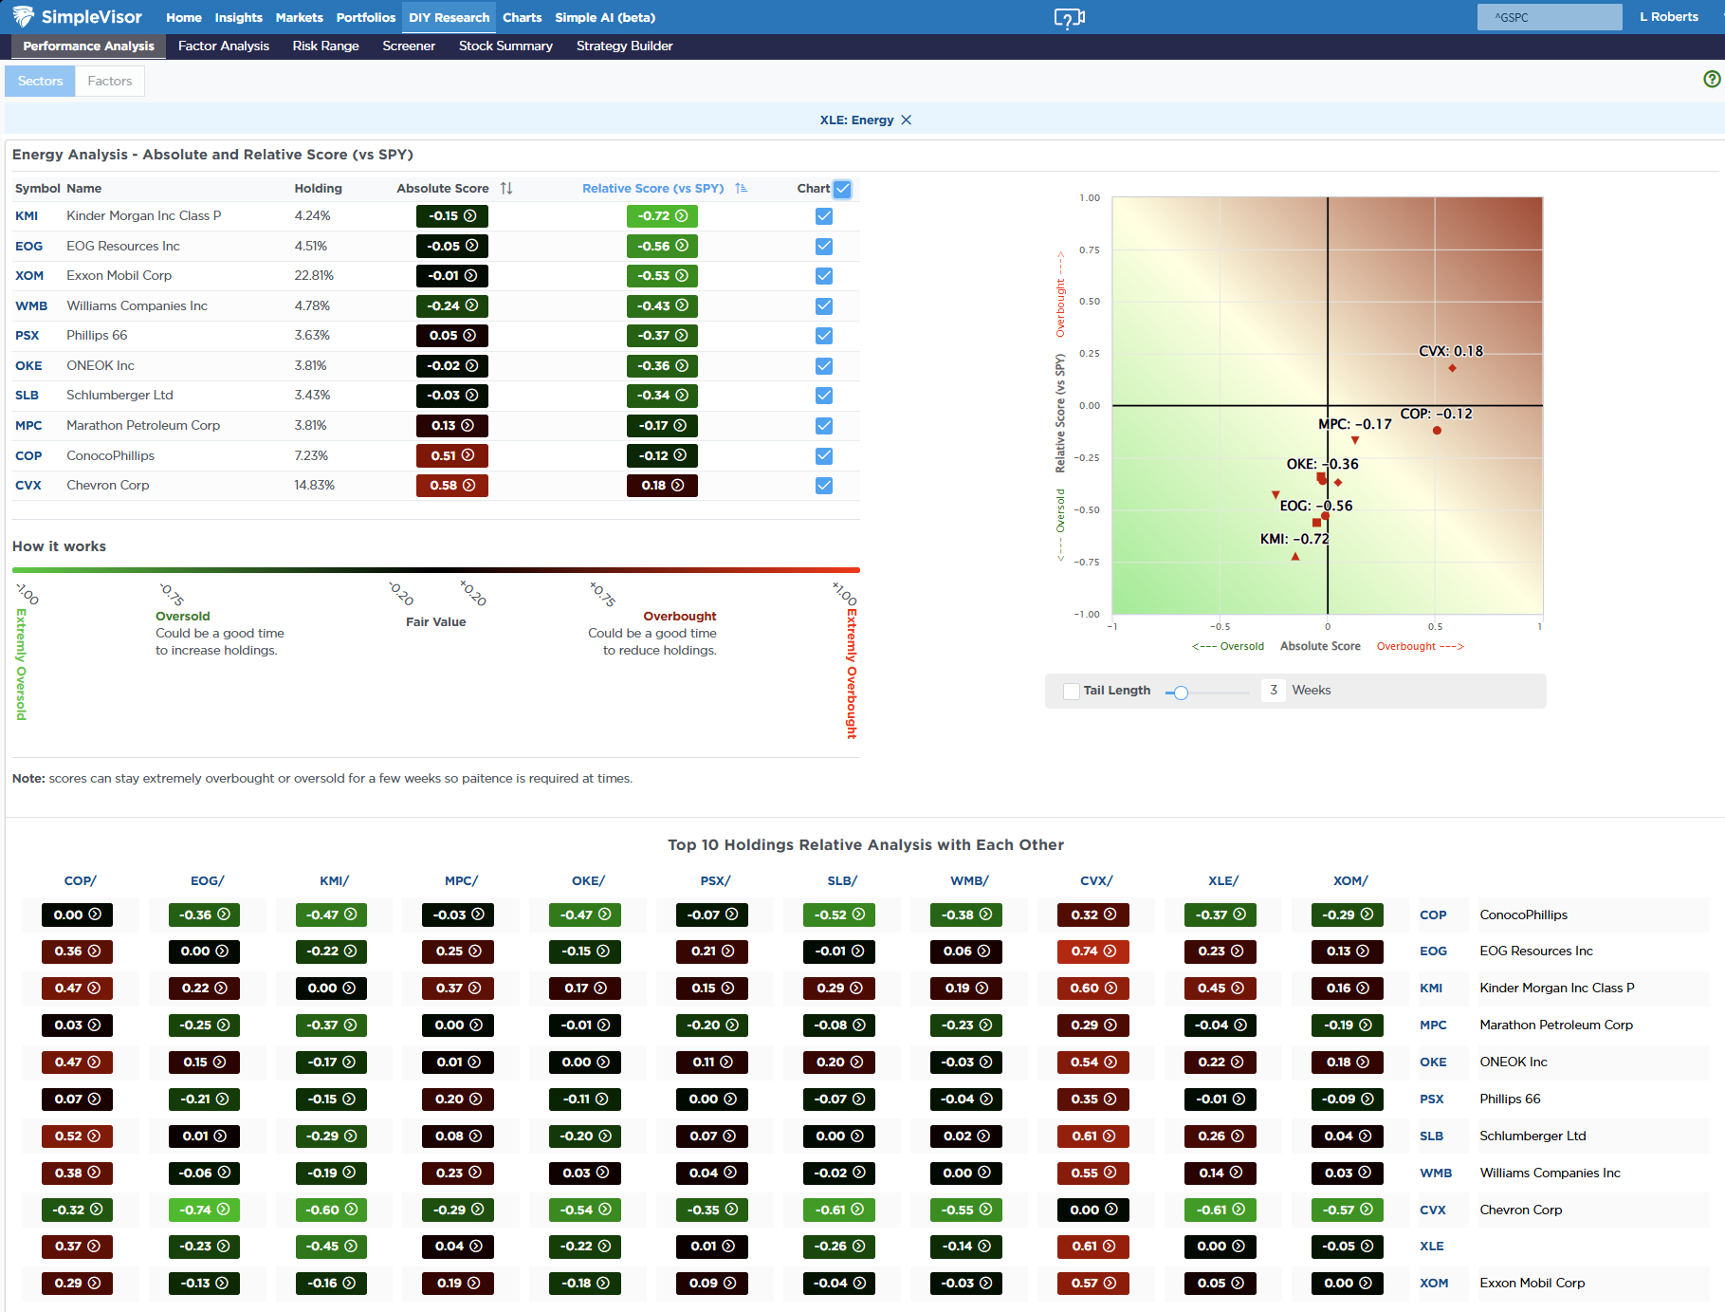Viewport: 1725px width, 1312px height.
Task: Enable the Tail Length checkbox
Action: click(1072, 691)
